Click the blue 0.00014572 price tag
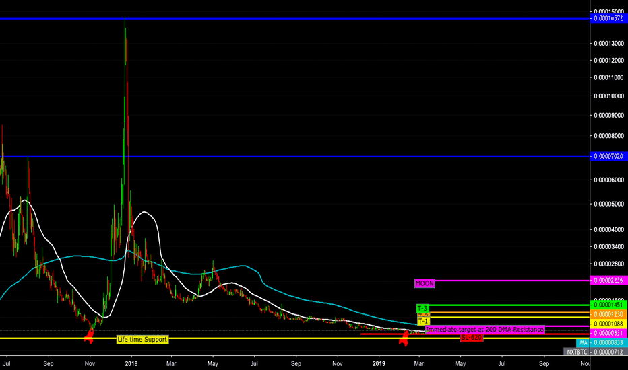This screenshot has width=628, height=370. click(x=608, y=18)
